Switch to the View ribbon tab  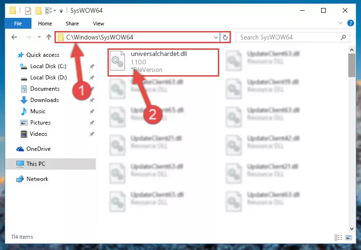98,23
